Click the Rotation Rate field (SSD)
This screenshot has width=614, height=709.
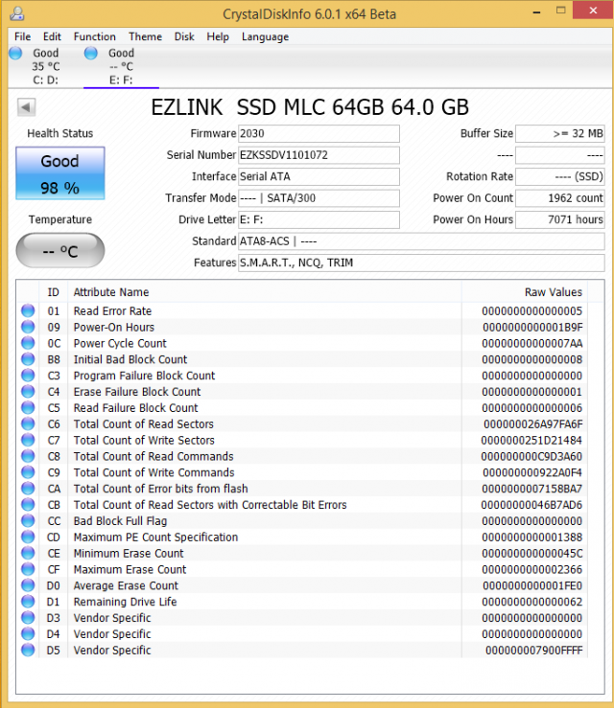pos(560,177)
